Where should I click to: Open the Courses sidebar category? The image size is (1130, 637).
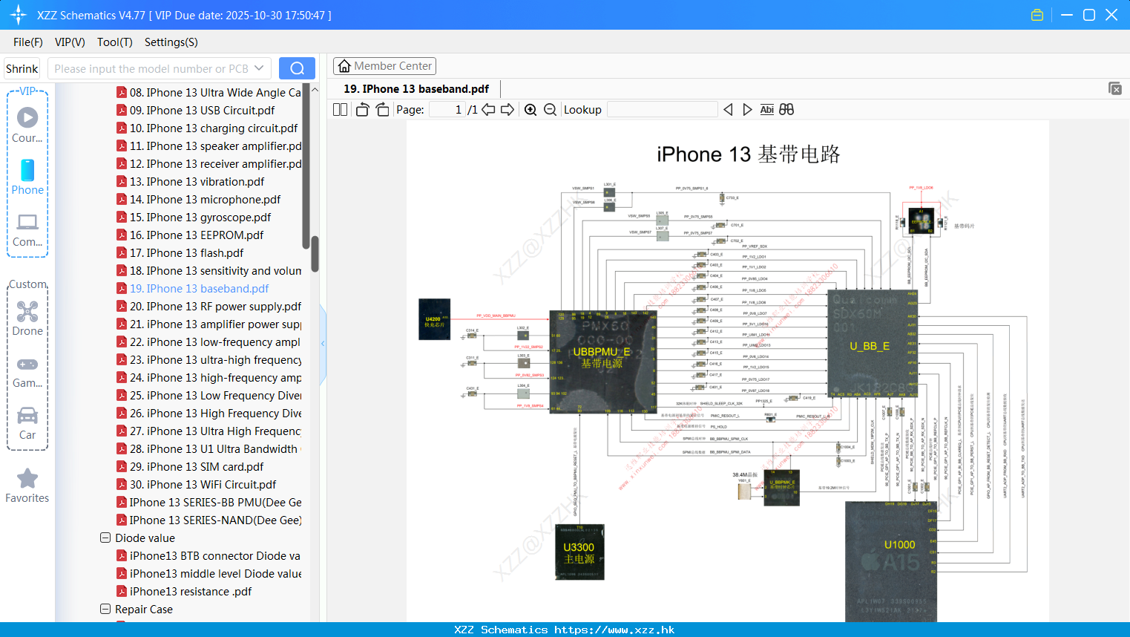point(27,125)
